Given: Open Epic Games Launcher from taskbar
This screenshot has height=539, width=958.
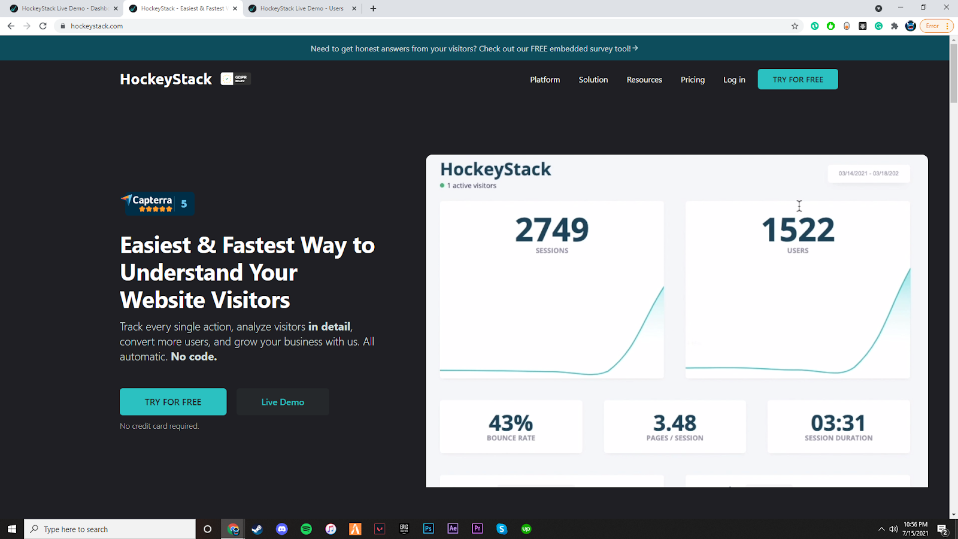Looking at the screenshot, I should [404, 529].
